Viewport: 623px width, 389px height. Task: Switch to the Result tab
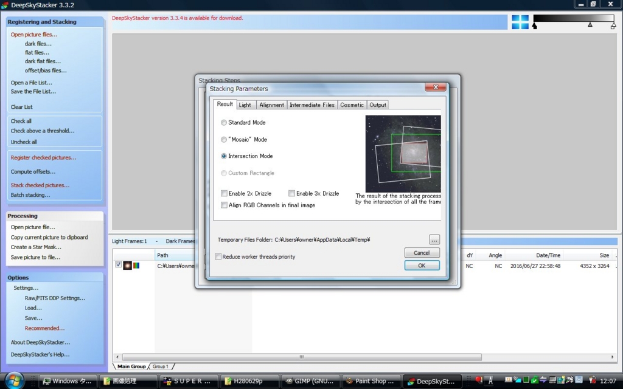tap(224, 104)
